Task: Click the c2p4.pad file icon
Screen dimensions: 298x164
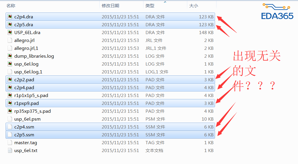Action: pyautogui.click(x=10, y=88)
